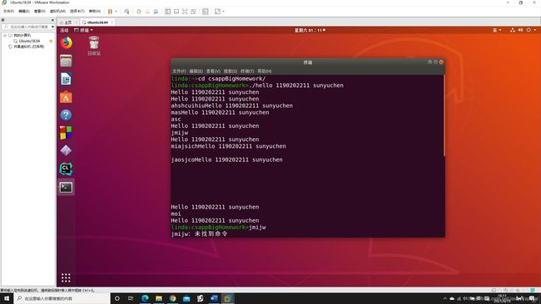Collapse the 我的计算机 tree node
Screen dimensions: 541x304
click(x=5, y=36)
